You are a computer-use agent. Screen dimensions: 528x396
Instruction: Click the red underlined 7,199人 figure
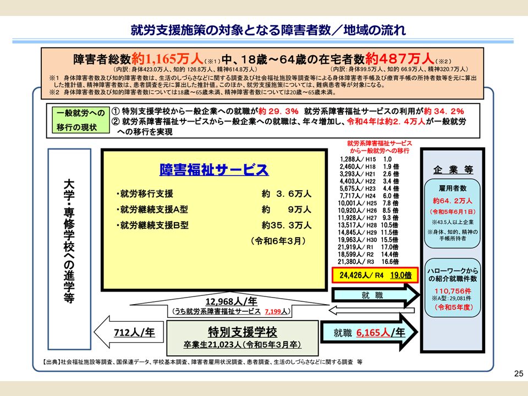(x=273, y=312)
